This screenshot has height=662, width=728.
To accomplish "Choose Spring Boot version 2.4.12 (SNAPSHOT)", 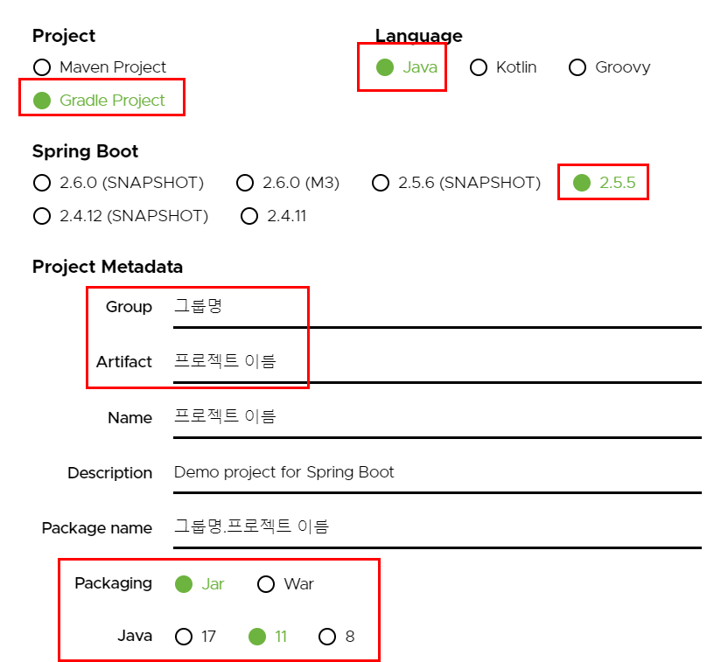I will click(41, 216).
